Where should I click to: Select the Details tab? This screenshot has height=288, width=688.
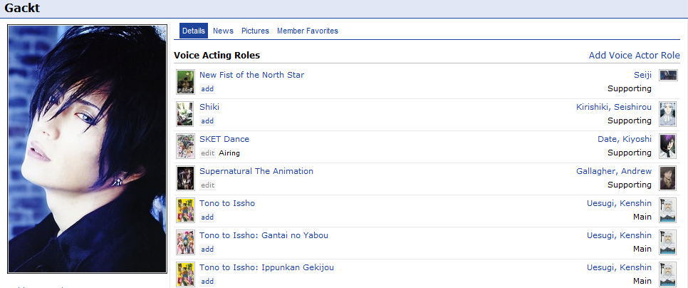point(194,31)
